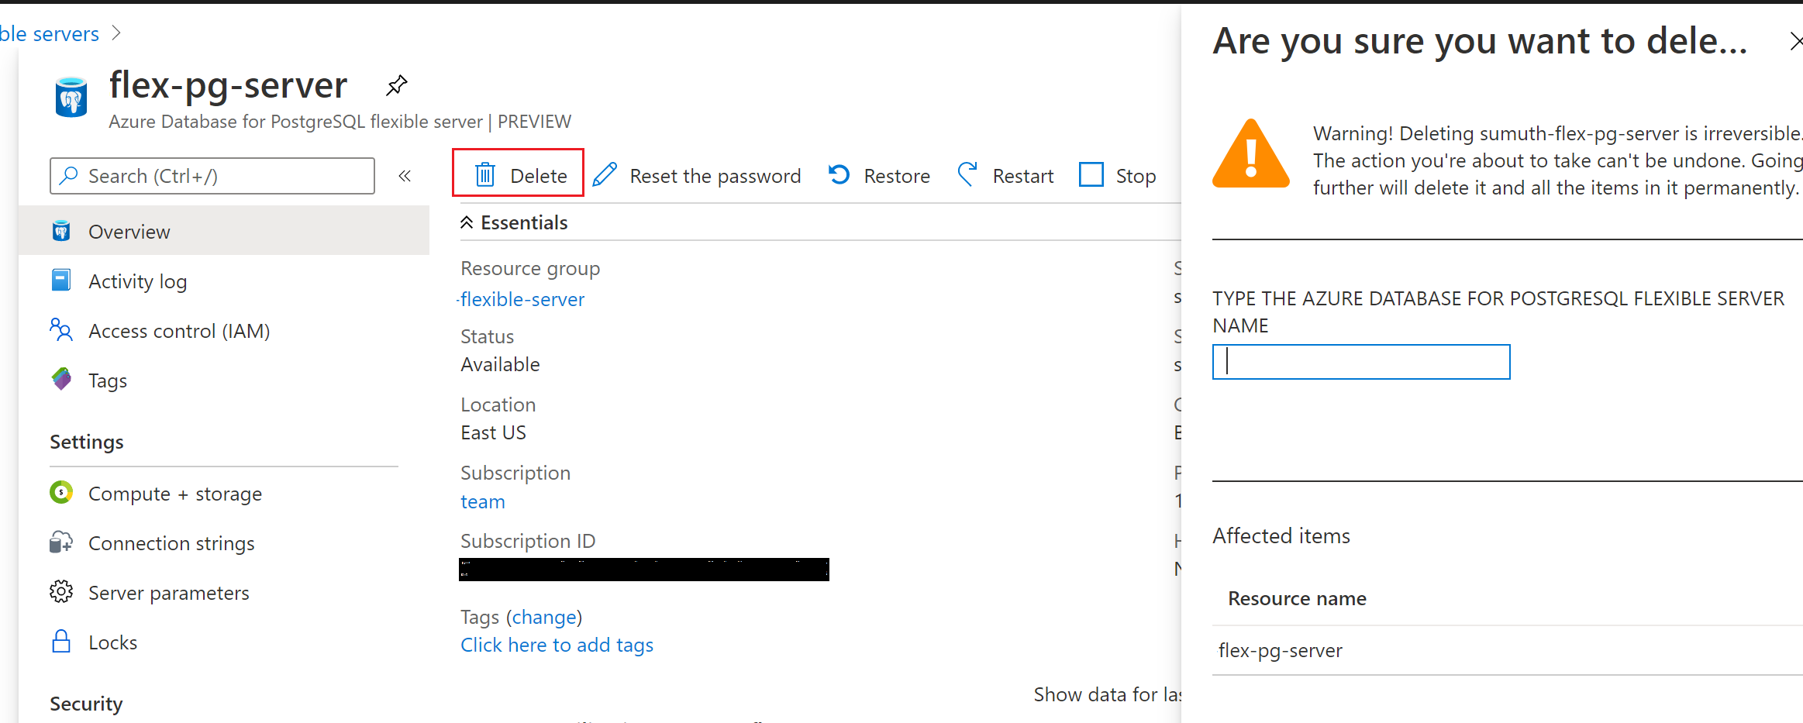This screenshot has height=723, width=1803.
Task: Open Access control (IAM) settings
Action: click(178, 330)
